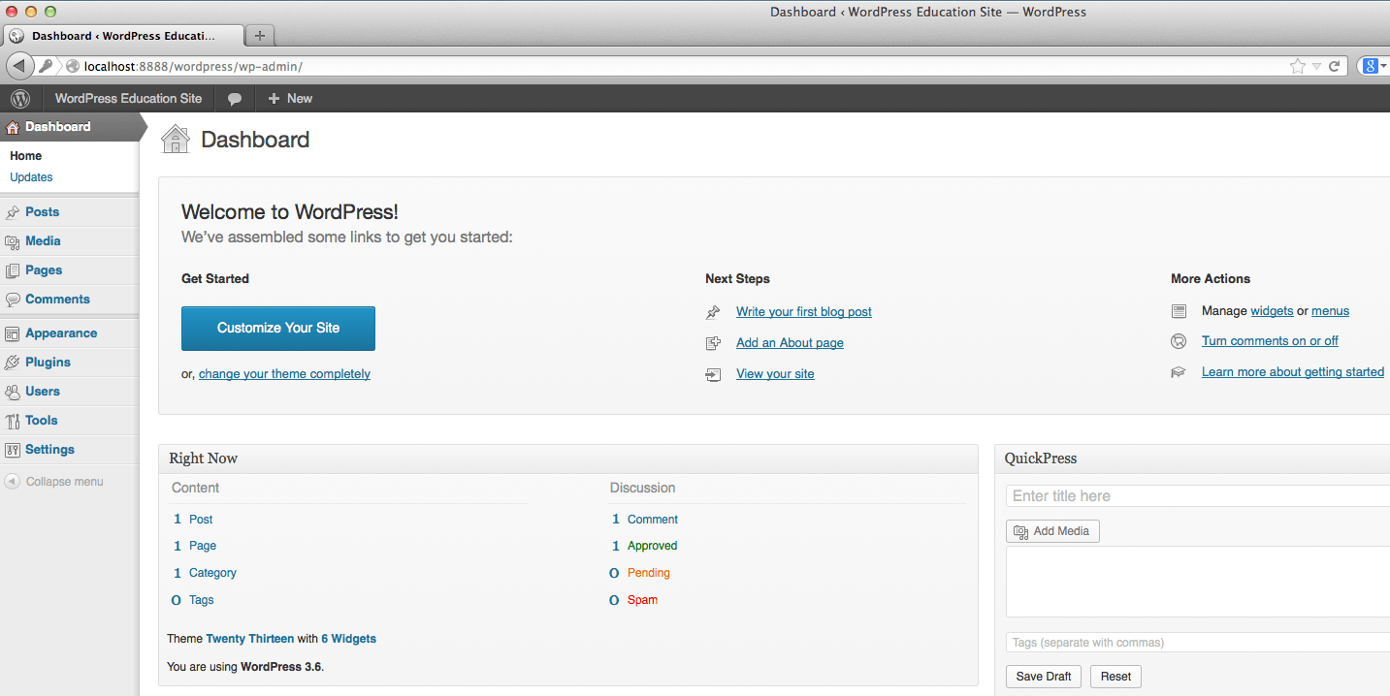The height and width of the screenshot is (696, 1390).
Task: Click Turn comments on or off link
Action: [x=1270, y=341]
